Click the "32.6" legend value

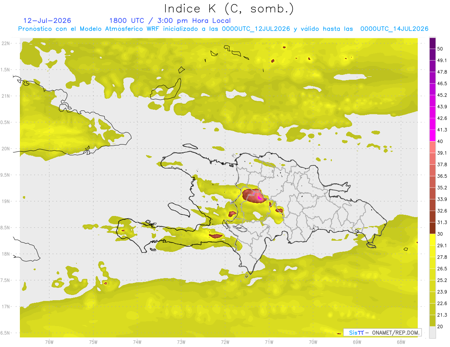click(x=442, y=211)
